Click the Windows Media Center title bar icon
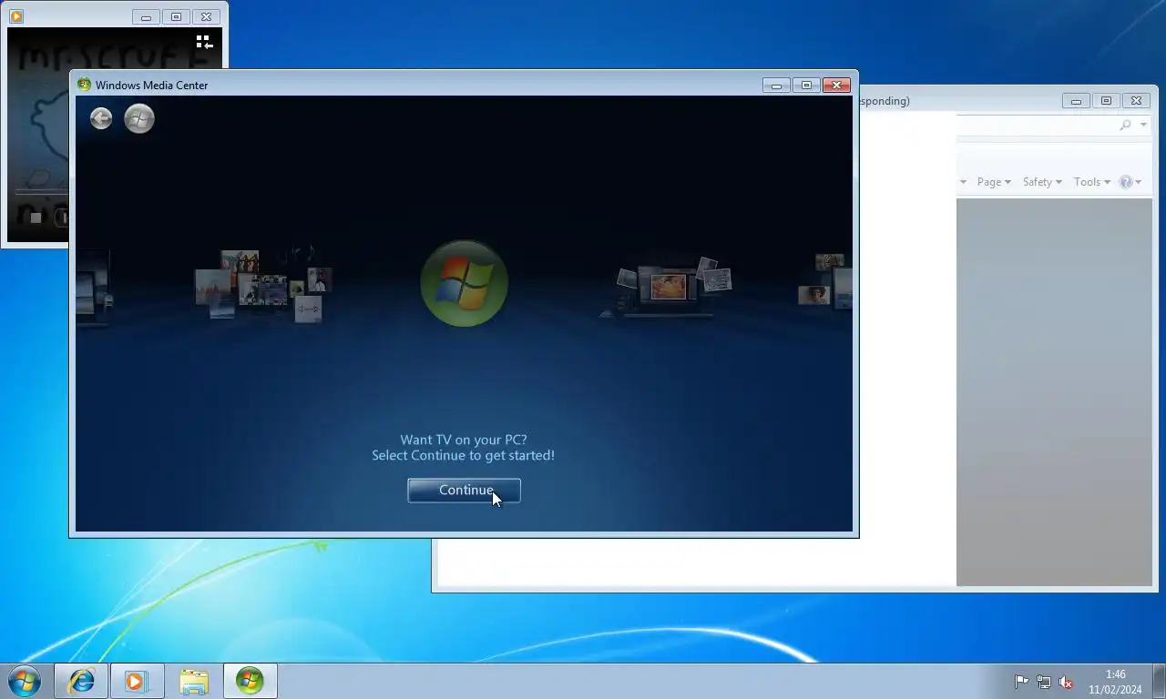 84,85
